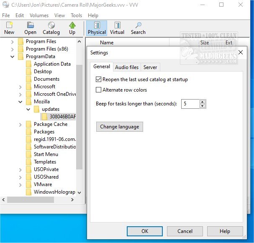Click tree vertical scrollbar up arrow
Image resolution: width=254 pixels, height=243 pixels.
click(79, 41)
